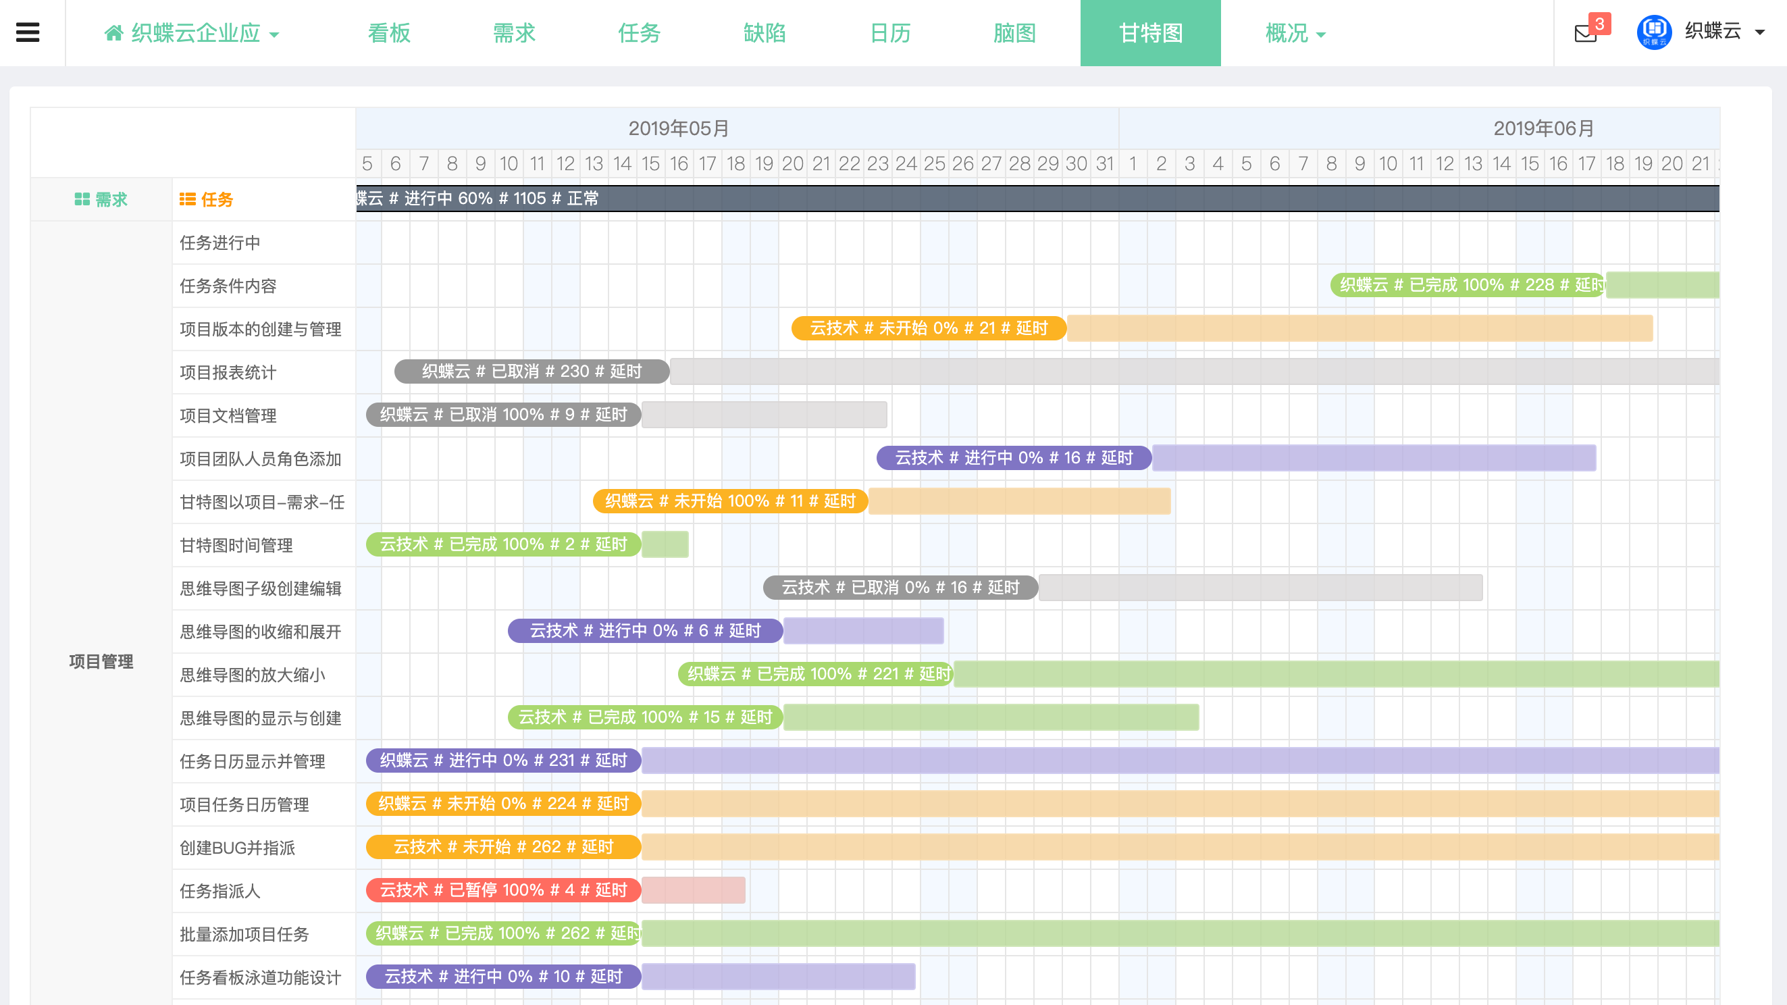Select the 思维导图子级创建编辑 task row
Screen dimensions: 1787x1005
(x=263, y=588)
